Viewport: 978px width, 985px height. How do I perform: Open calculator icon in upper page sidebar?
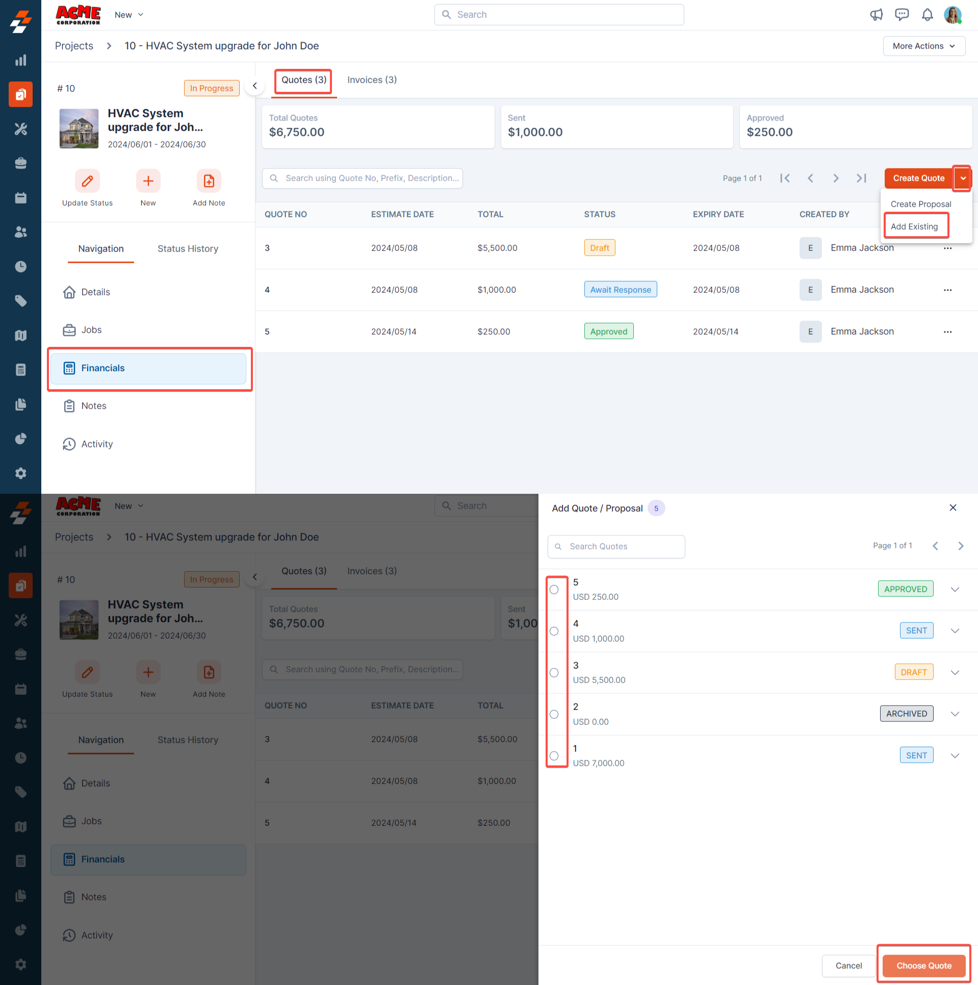click(20, 370)
